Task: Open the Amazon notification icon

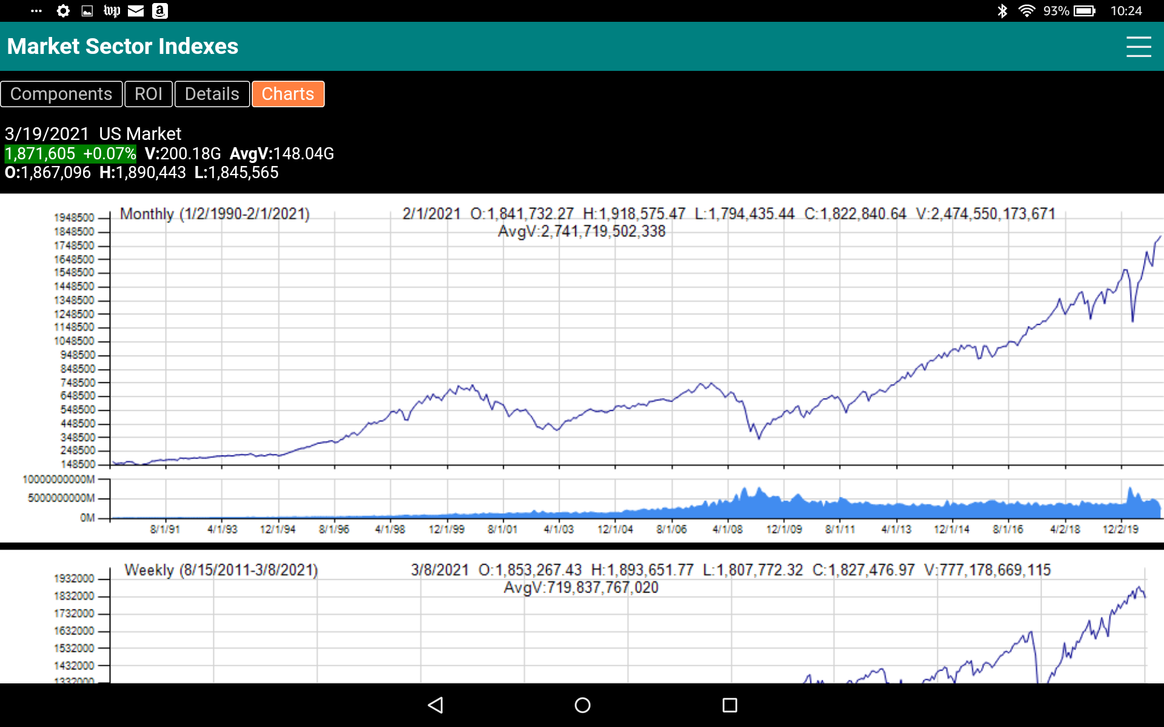Action: (x=159, y=10)
